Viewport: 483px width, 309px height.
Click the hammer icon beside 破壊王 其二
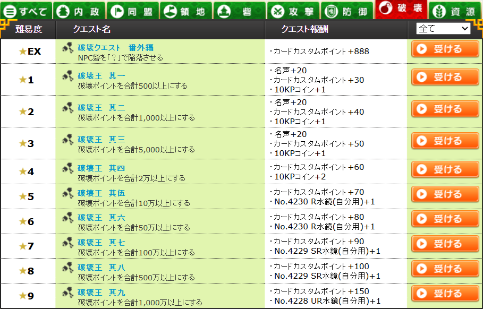[x=68, y=108]
